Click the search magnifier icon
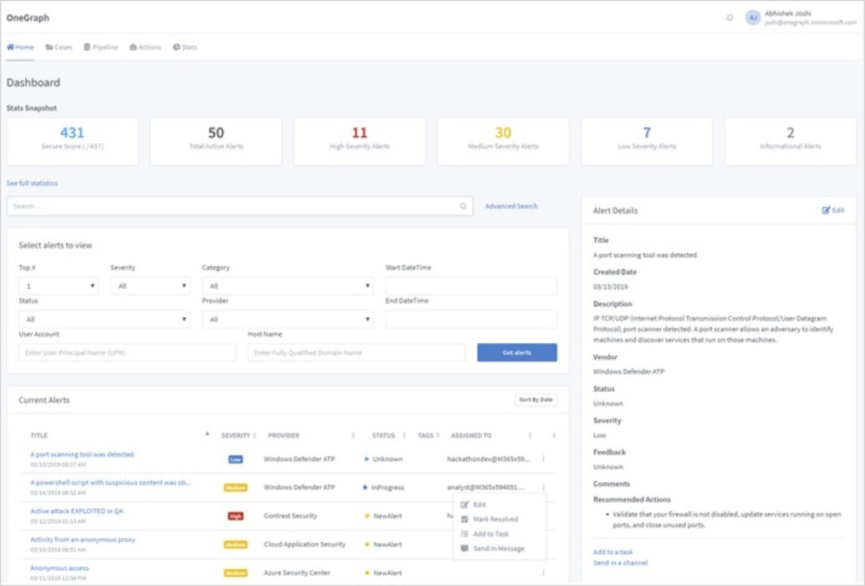 click(x=463, y=206)
